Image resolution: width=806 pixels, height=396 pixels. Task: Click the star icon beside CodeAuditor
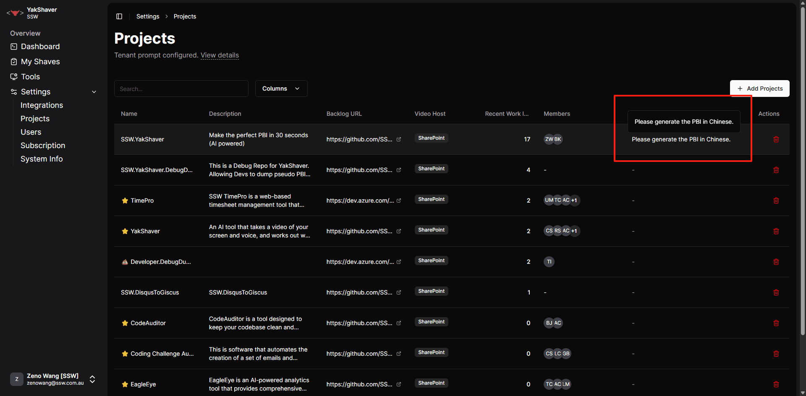coord(125,323)
